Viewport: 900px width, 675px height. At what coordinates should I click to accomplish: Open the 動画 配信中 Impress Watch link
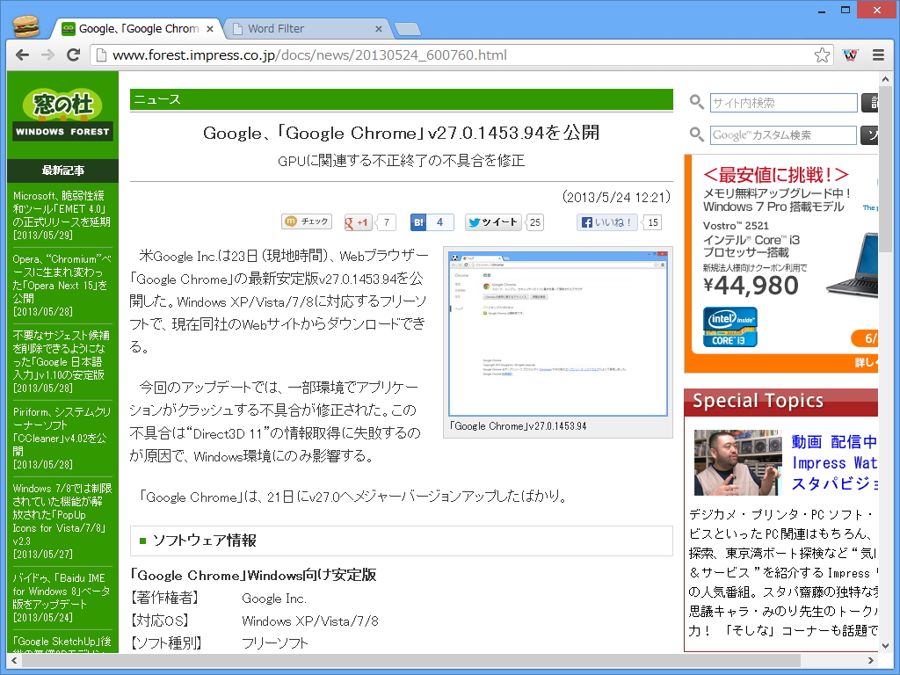click(x=834, y=462)
